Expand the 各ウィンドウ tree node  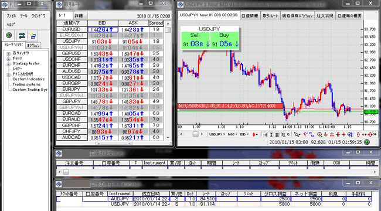point(9,54)
